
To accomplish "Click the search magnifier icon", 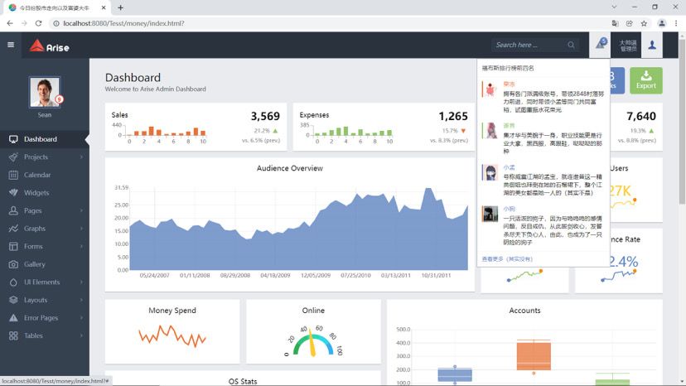I will click(x=571, y=45).
